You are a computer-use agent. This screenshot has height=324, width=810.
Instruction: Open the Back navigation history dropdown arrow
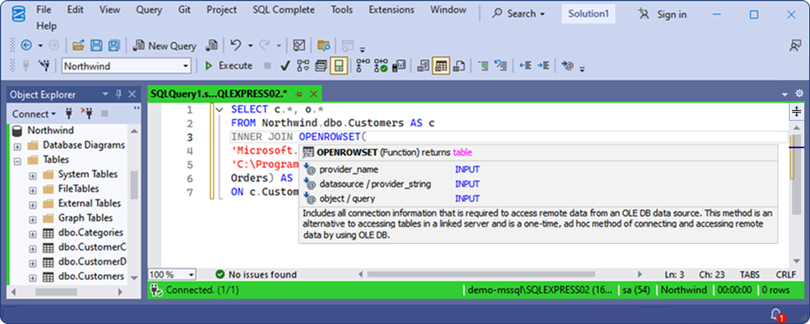[41, 45]
